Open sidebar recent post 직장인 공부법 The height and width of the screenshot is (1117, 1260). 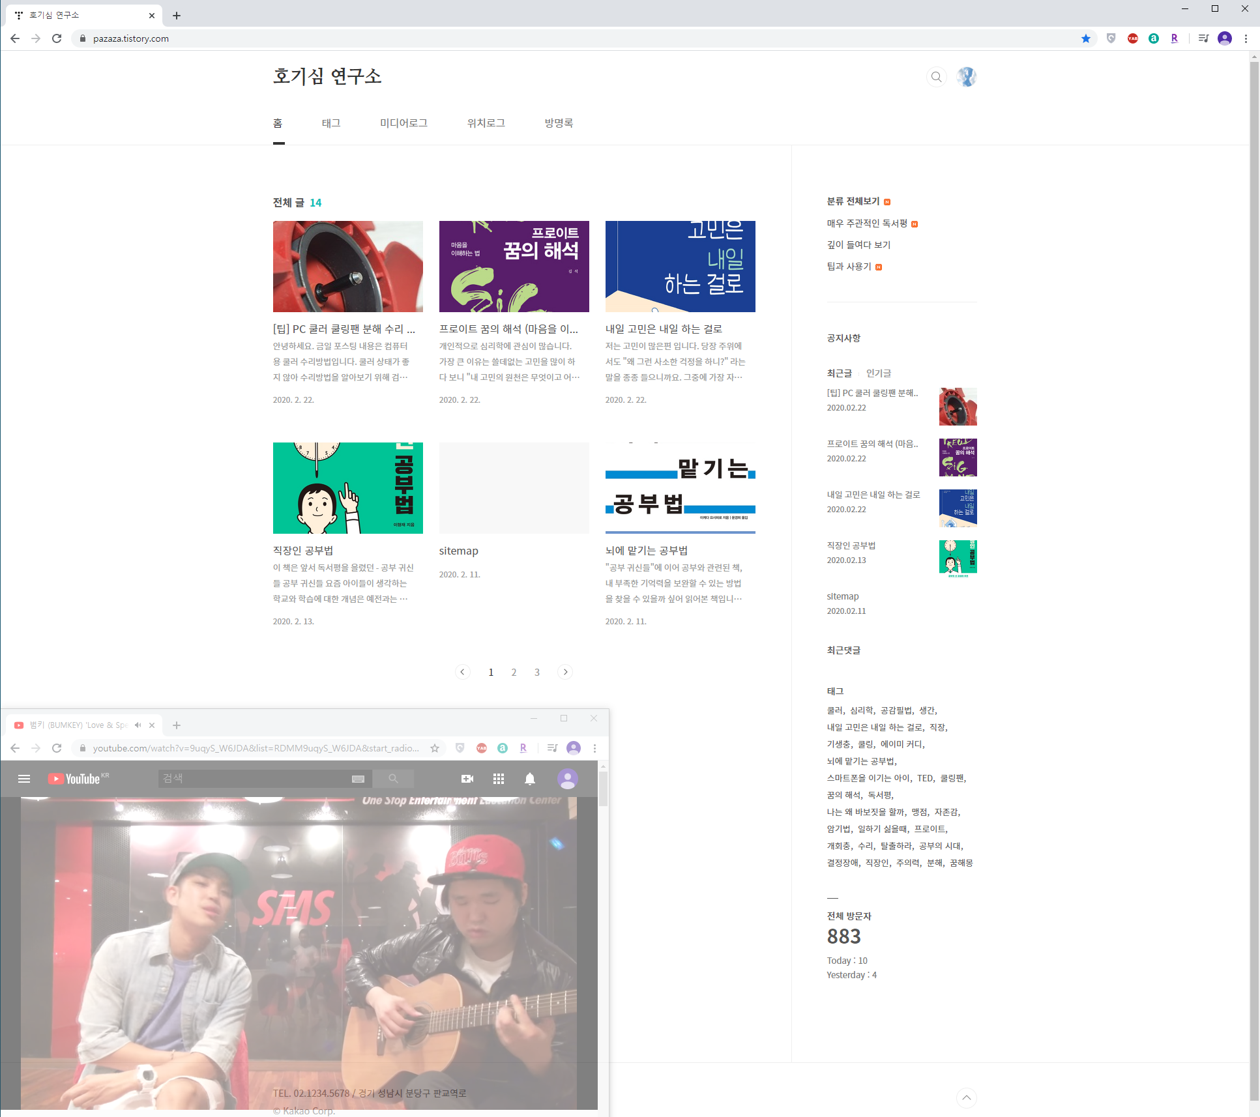[851, 545]
